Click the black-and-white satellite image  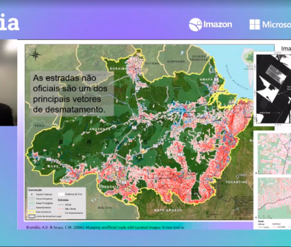pos(273,89)
